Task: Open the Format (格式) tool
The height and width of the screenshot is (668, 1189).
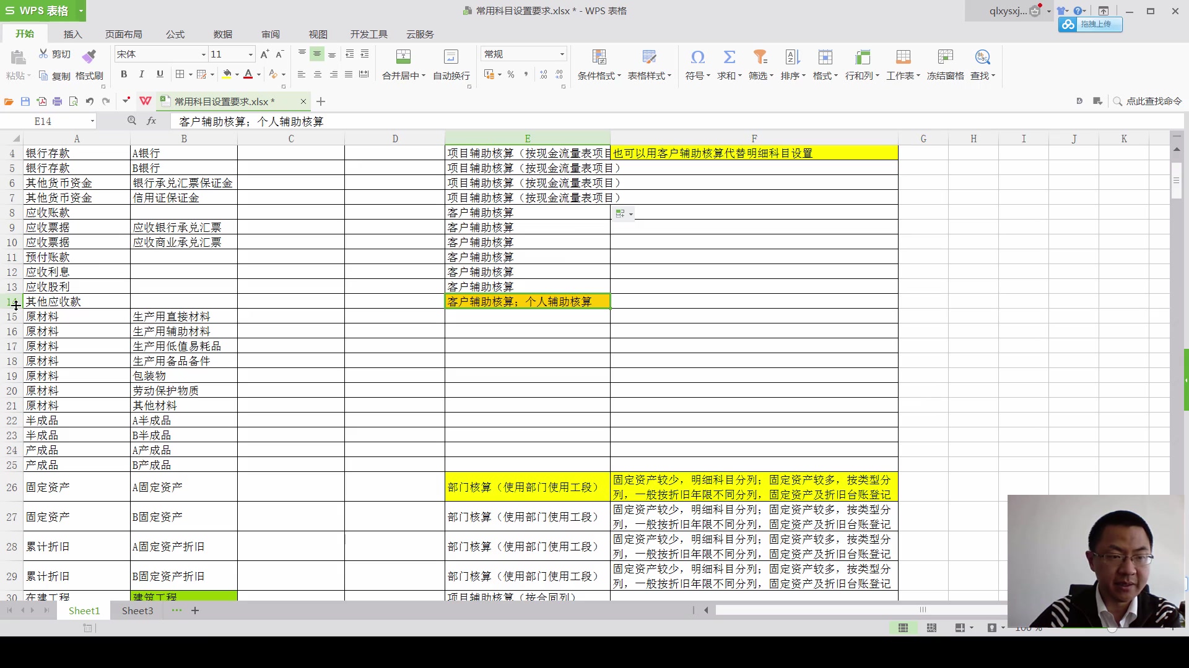Action: 825,65
